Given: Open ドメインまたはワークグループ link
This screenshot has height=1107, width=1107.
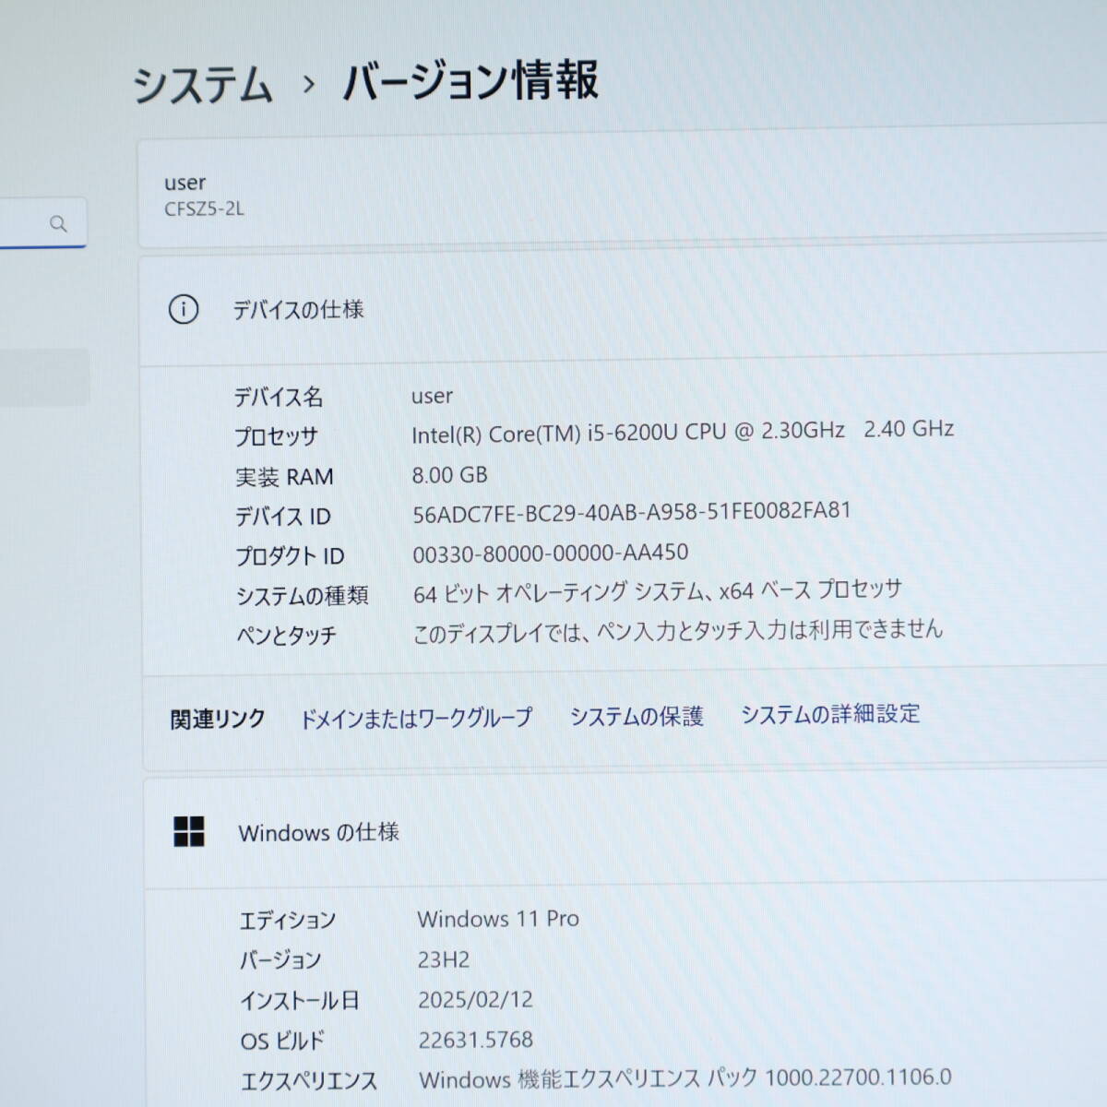Looking at the screenshot, I should (416, 718).
